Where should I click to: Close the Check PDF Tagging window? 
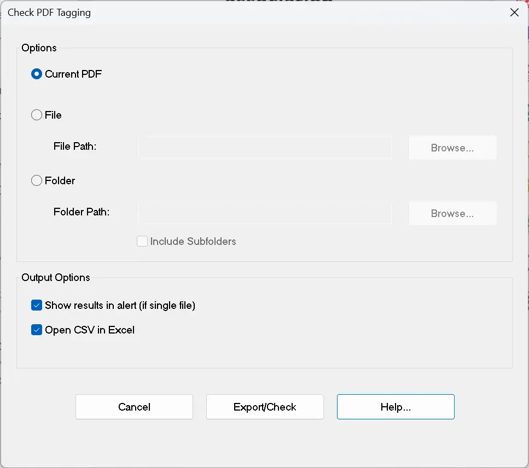point(514,13)
